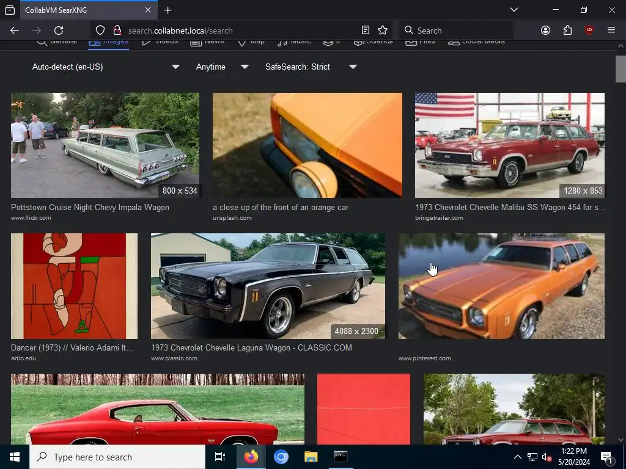Click the www.classic.com source text

click(x=174, y=358)
